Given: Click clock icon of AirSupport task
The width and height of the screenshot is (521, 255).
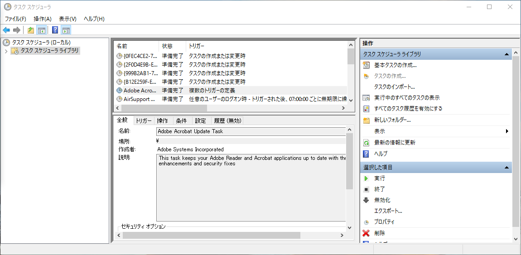Looking at the screenshot, I should point(119,99).
